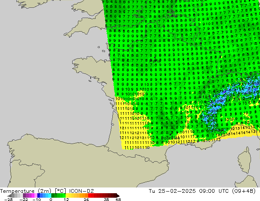Click the 48 maximum value on the scale
Viewport: 260px width, 201px height.
118,199
